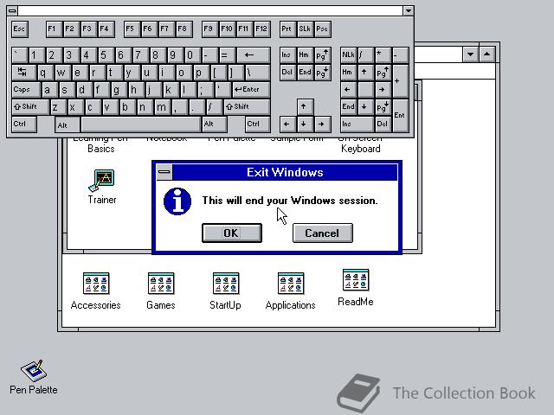Tap the letter q key

coord(45,73)
